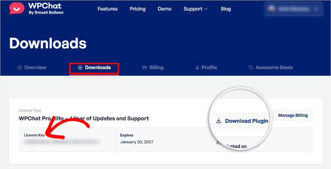Open the blurred account menu dropdown
The height and width of the screenshot is (169, 331).
point(293,9)
